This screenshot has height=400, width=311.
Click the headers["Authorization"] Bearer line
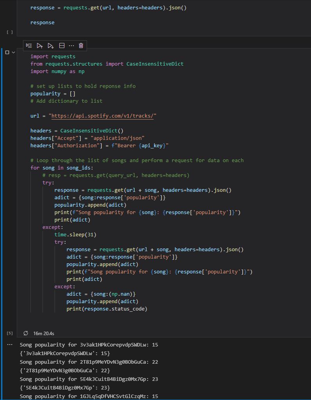point(100,145)
